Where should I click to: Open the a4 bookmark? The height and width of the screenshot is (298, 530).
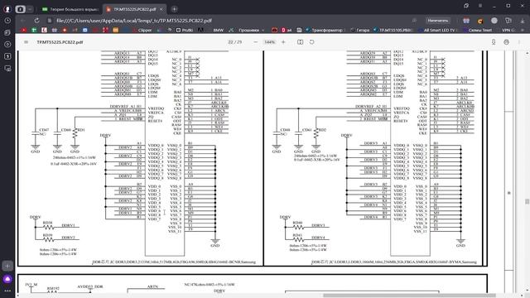[x=287, y=30]
